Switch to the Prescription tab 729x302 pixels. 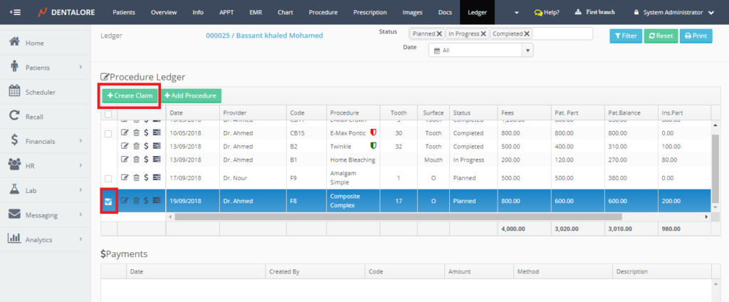(x=370, y=13)
